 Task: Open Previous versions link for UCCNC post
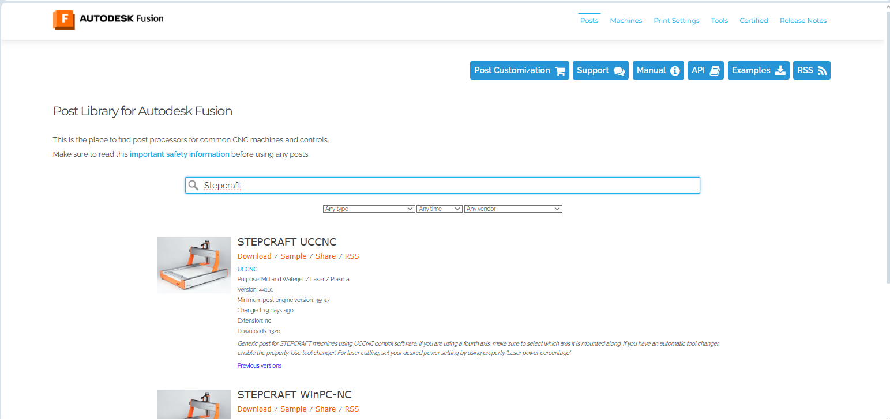coord(260,365)
